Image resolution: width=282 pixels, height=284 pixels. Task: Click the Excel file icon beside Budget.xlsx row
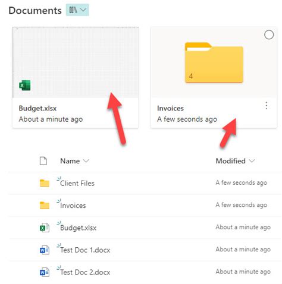coord(45,228)
